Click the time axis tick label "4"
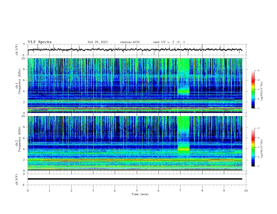This screenshot has height=214, width=277. point(115,191)
